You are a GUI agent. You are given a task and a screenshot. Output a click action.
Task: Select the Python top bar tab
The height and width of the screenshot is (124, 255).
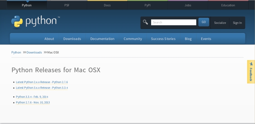click(x=27, y=5)
